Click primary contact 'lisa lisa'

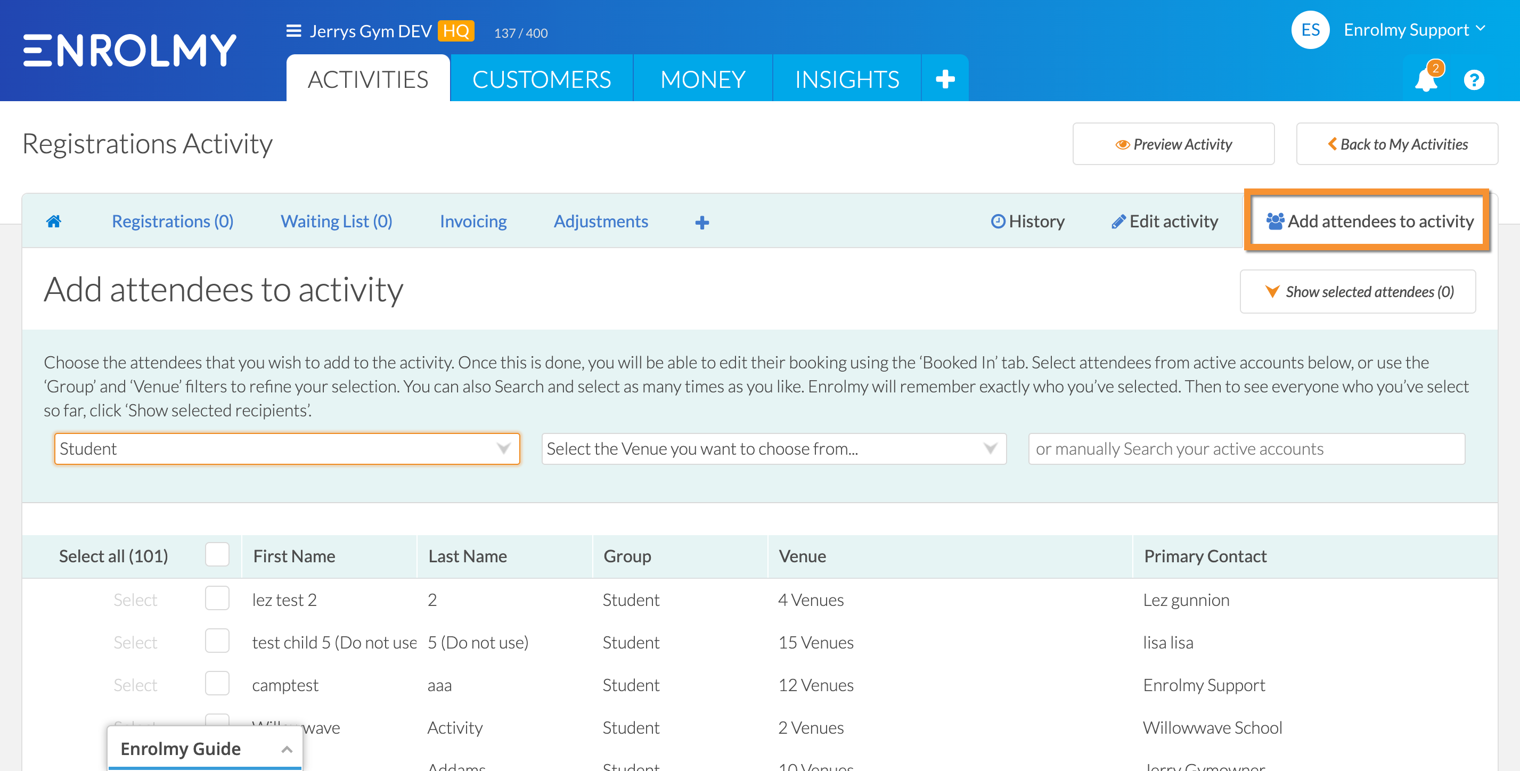point(1168,642)
